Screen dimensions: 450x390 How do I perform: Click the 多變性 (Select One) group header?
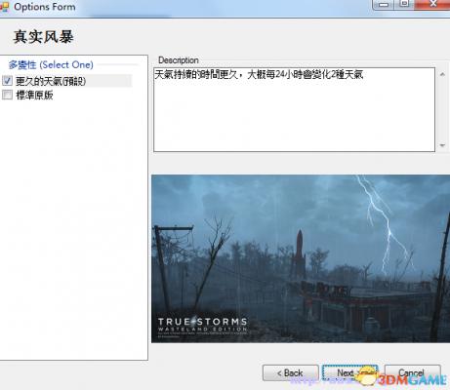click(51, 64)
